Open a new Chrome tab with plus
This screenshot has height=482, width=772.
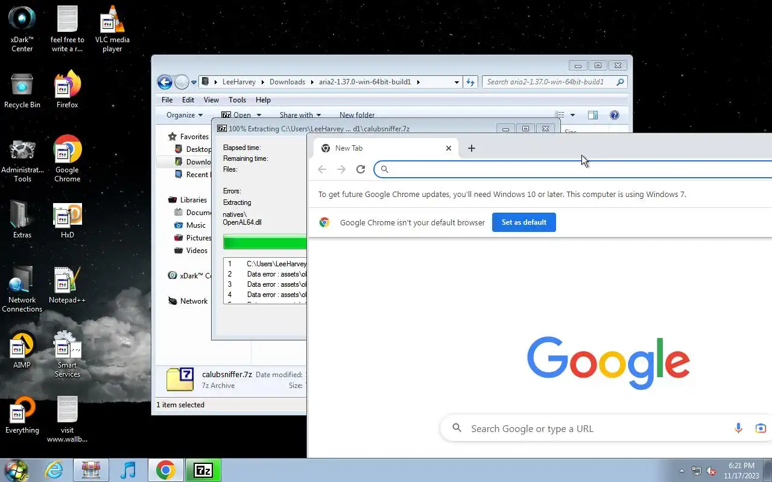point(472,148)
